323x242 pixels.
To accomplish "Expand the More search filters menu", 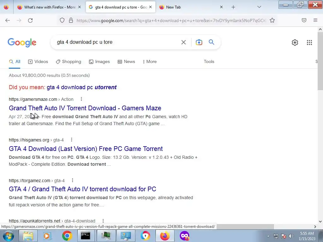I will tap(150, 61).
